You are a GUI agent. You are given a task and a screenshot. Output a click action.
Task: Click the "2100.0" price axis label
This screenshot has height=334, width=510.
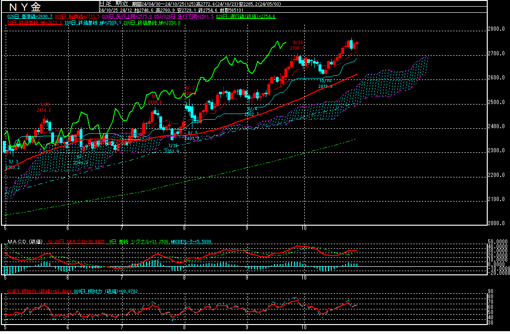tap(496, 199)
